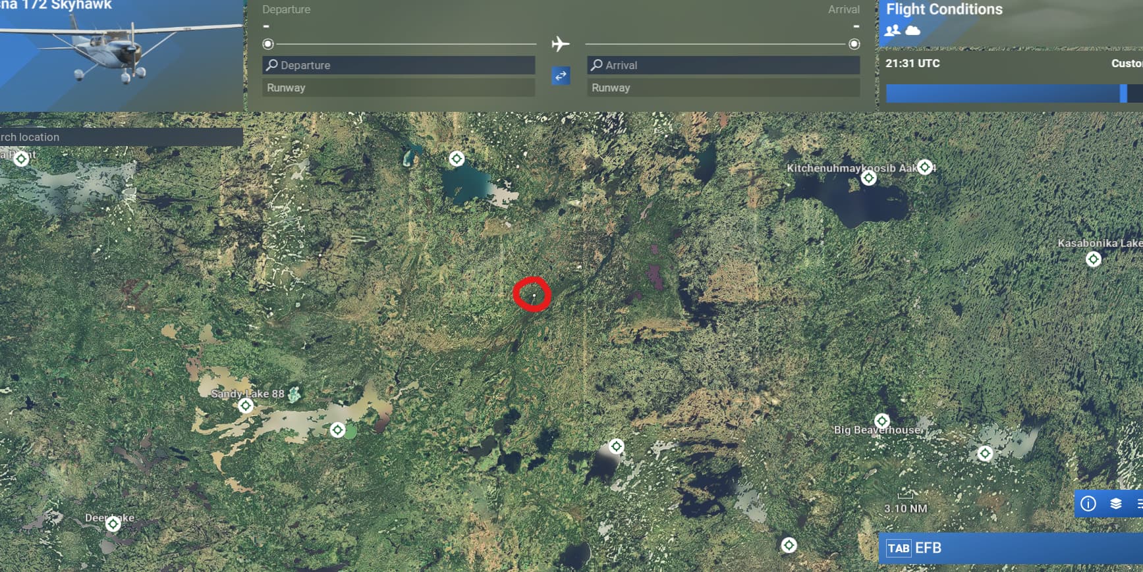Open the map info icon
Image resolution: width=1143 pixels, height=572 pixels.
click(1088, 504)
